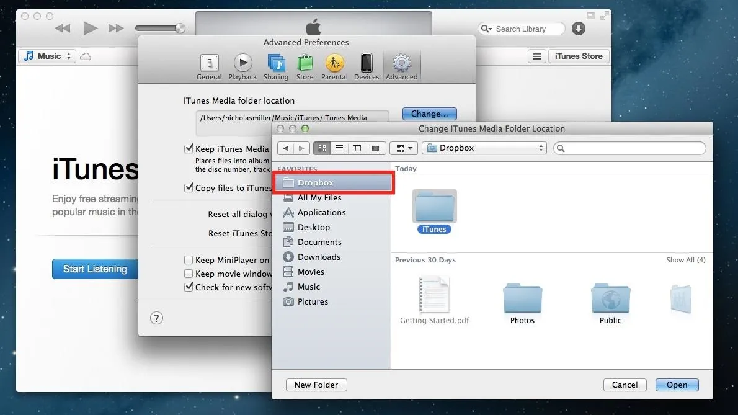Image resolution: width=738 pixels, height=415 pixels.
Task: Switch to Devices preferences tab
Action: (366, 67)
